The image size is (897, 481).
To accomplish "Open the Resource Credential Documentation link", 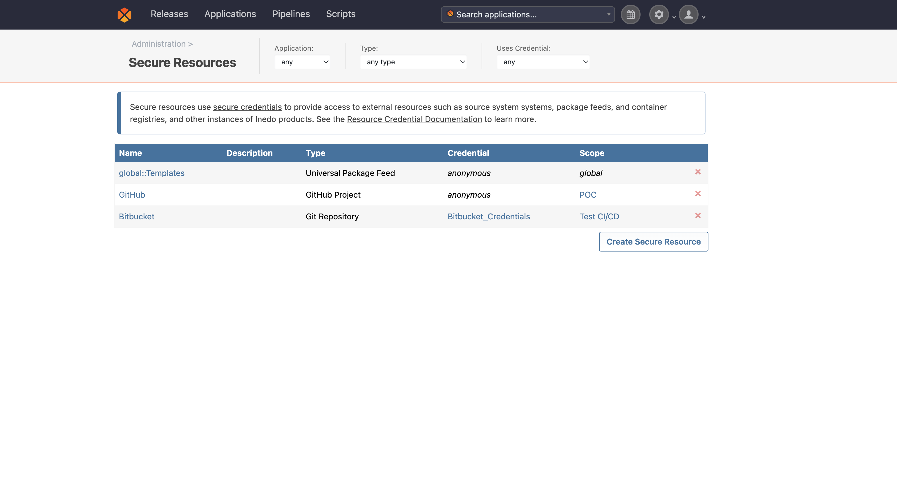I will [414, 119].
